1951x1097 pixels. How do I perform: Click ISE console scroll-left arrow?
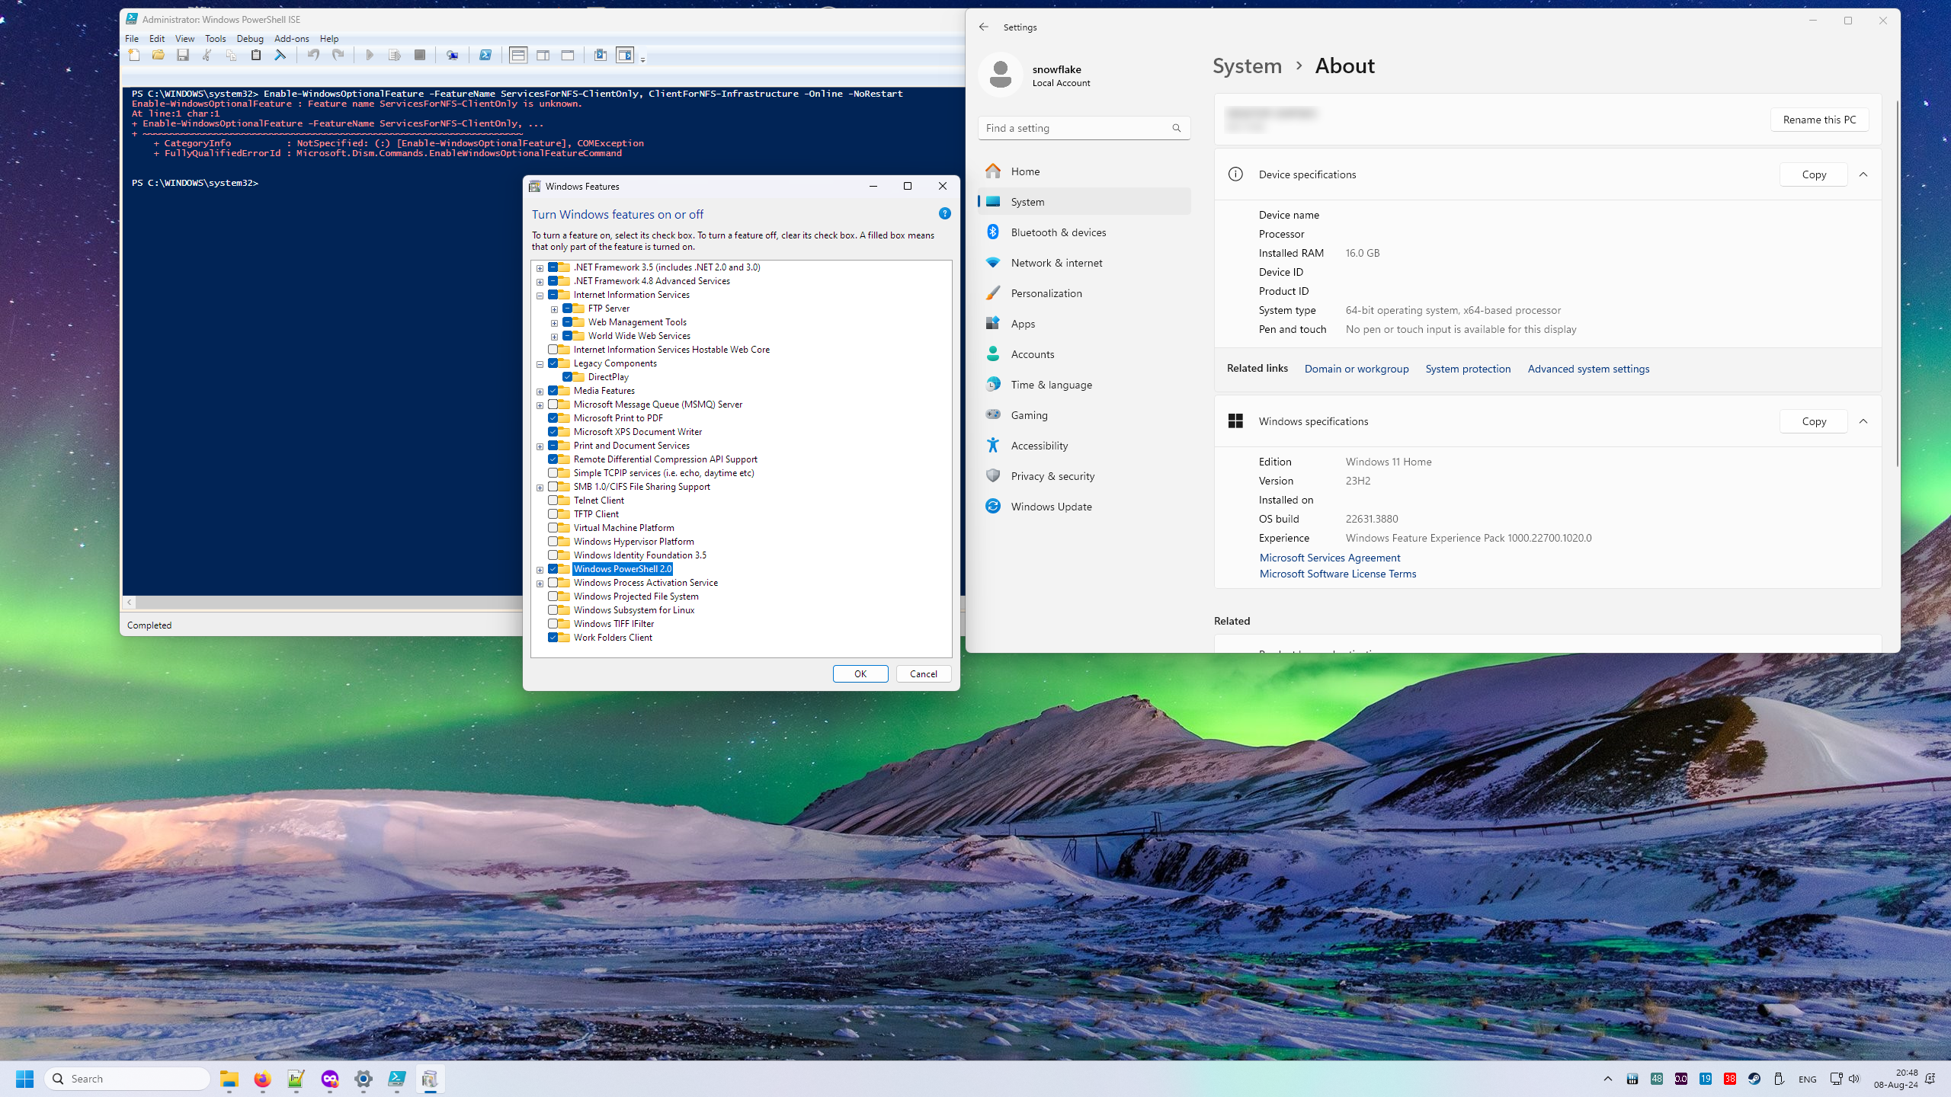pos(130,603)
